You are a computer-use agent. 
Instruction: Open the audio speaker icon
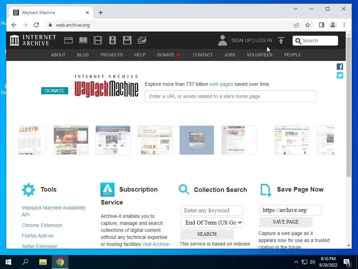pyautogui.click(x=113, y=40)
